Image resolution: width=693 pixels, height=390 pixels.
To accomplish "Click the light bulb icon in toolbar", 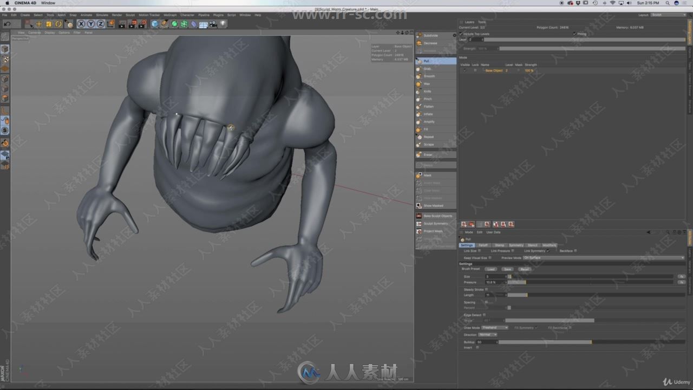I will pyautogui.click(x=223, y=24).
